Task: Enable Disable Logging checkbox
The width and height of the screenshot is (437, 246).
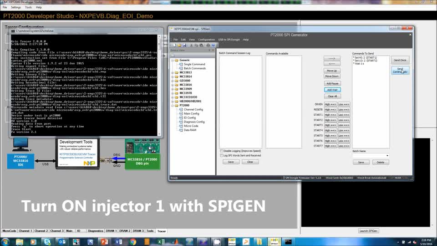Action: [x=222, y=151]
